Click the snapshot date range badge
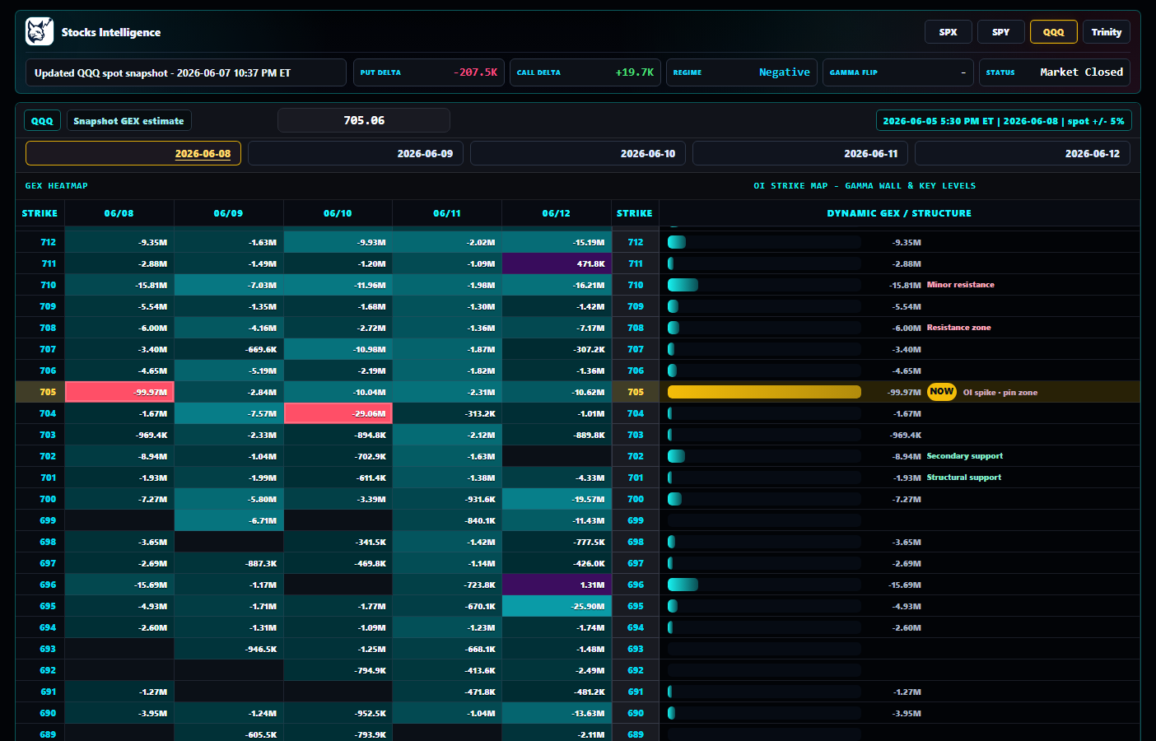The image size is (1156, 741). (x=1004, y=121)
